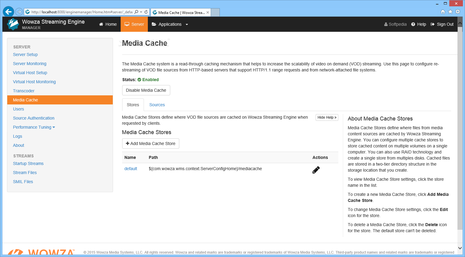Click Add Media Cache Store button
The image size is (465, 257).
point(151,143)
